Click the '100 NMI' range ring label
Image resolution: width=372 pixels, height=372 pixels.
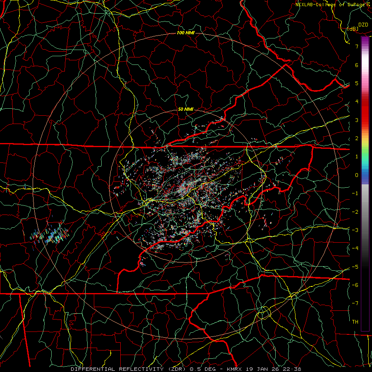(x=186, y=33)
